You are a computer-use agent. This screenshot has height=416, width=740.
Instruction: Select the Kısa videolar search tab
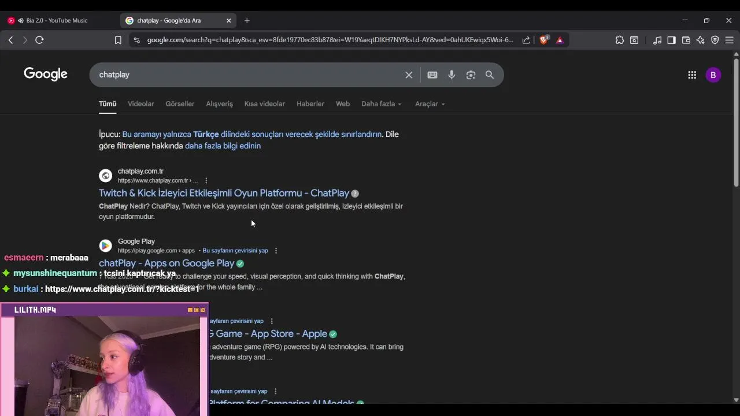click(264, 104)
